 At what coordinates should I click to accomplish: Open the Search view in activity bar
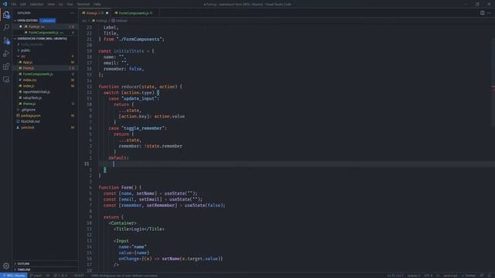[6, 28]
